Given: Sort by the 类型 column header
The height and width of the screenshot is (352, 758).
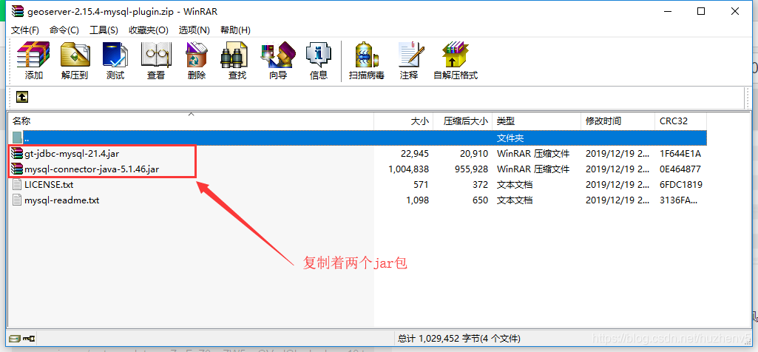Looking at the screenshot, I should click(x=536, y=121).
